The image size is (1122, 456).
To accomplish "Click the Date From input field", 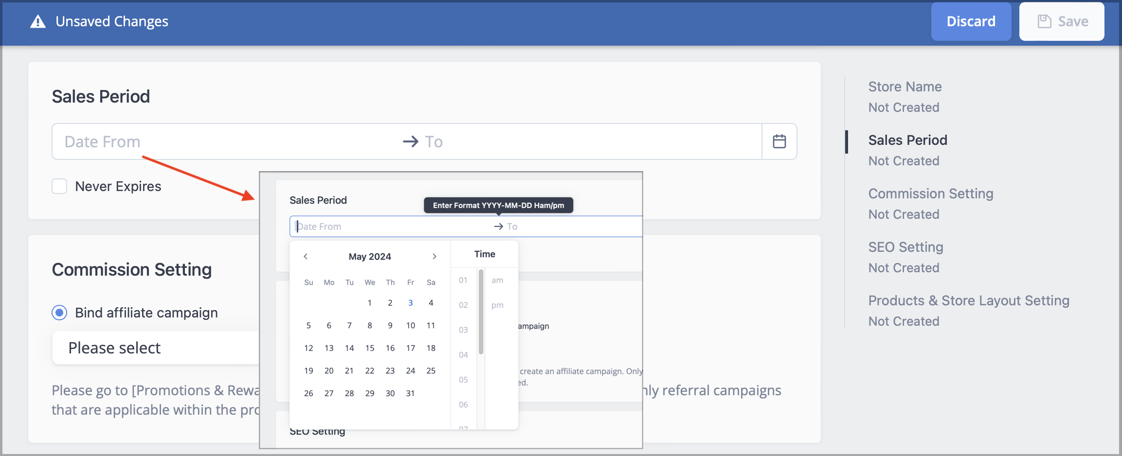I will (x=146, y=141).
